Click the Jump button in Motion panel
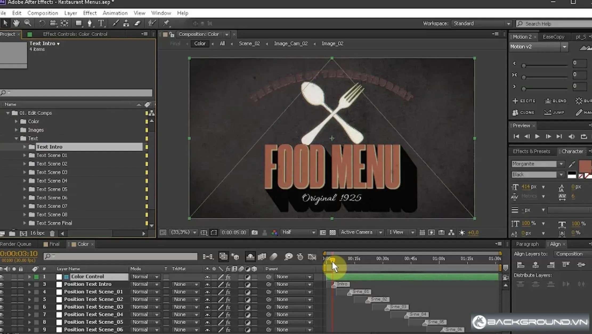This screenshot has height=334, width=592. click(554, 112)
